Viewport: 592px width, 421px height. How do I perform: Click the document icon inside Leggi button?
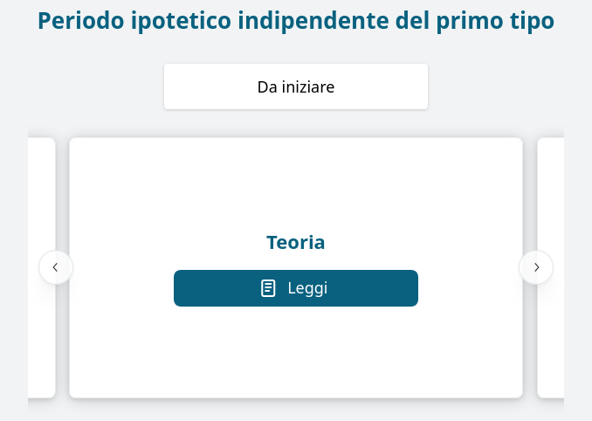click(268, 288)
